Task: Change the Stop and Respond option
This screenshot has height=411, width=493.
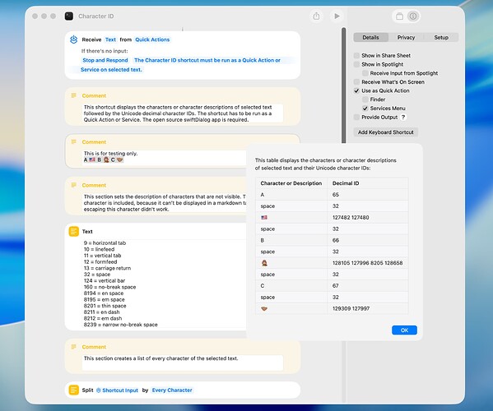Action: 105,60
